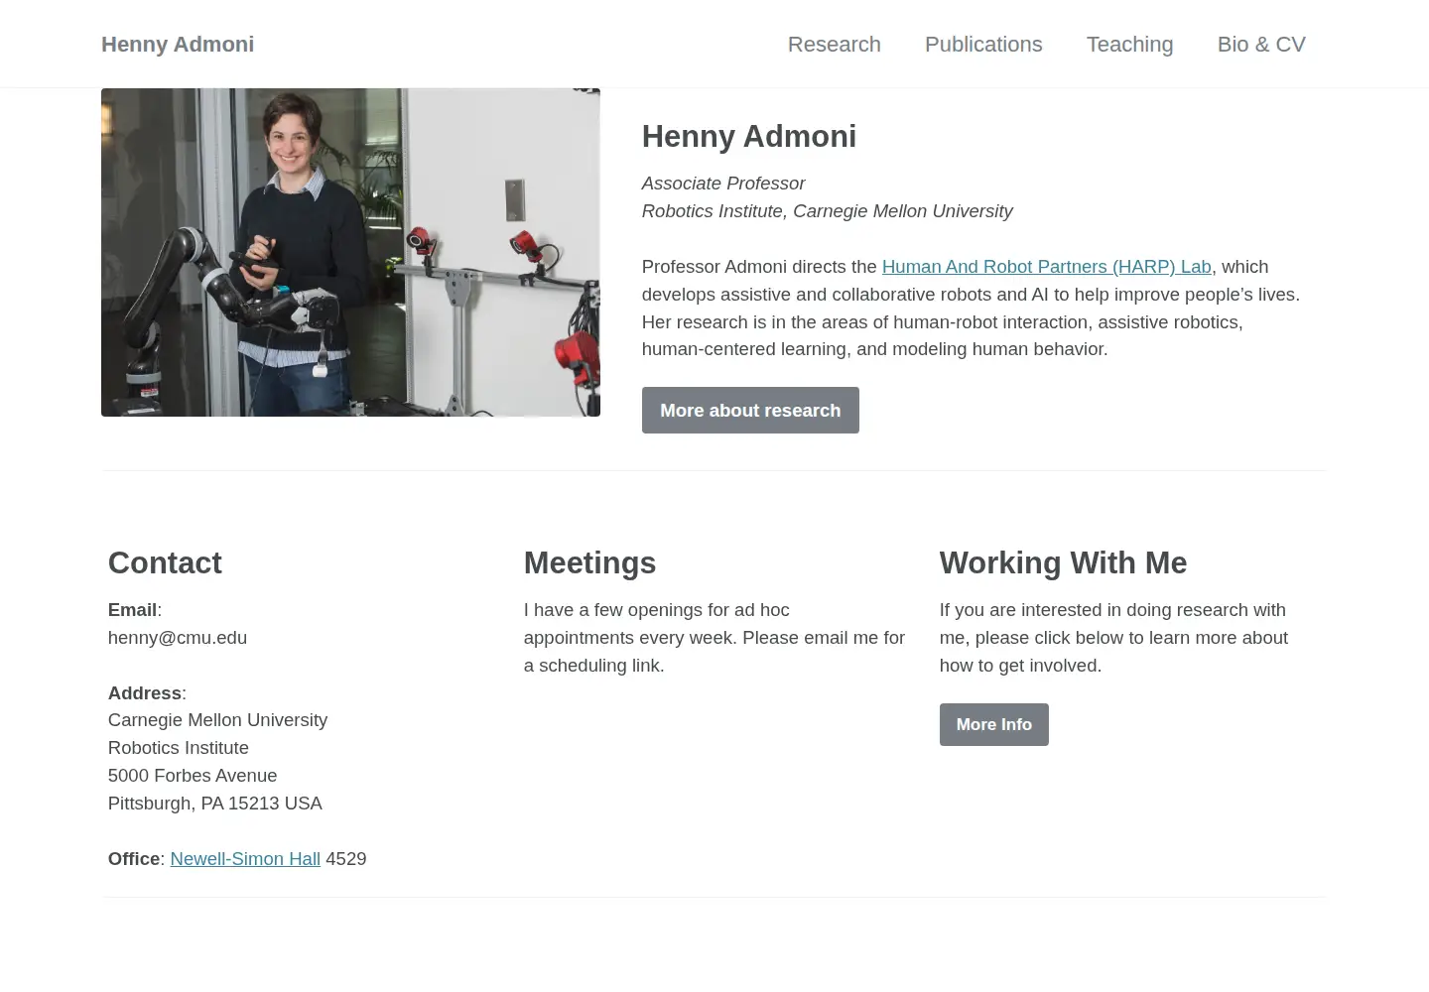1429x992 pixels.
Task: Click the Pittsburgh, PA 15213 USA line
Action: coord(215,804)
